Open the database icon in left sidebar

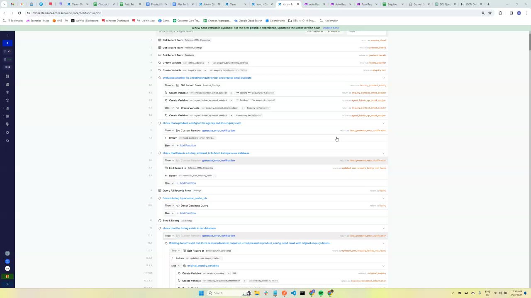click(7, 84)
